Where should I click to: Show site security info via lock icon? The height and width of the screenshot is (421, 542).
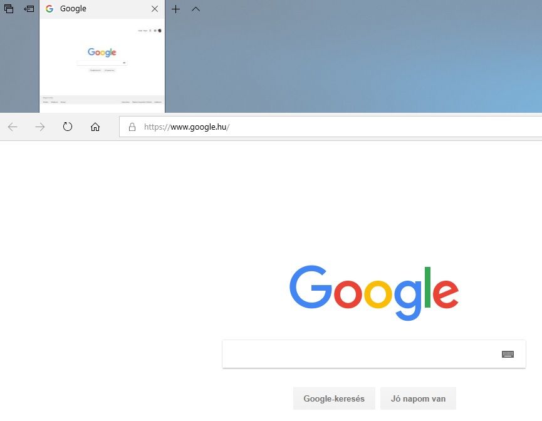pos(132,127)
